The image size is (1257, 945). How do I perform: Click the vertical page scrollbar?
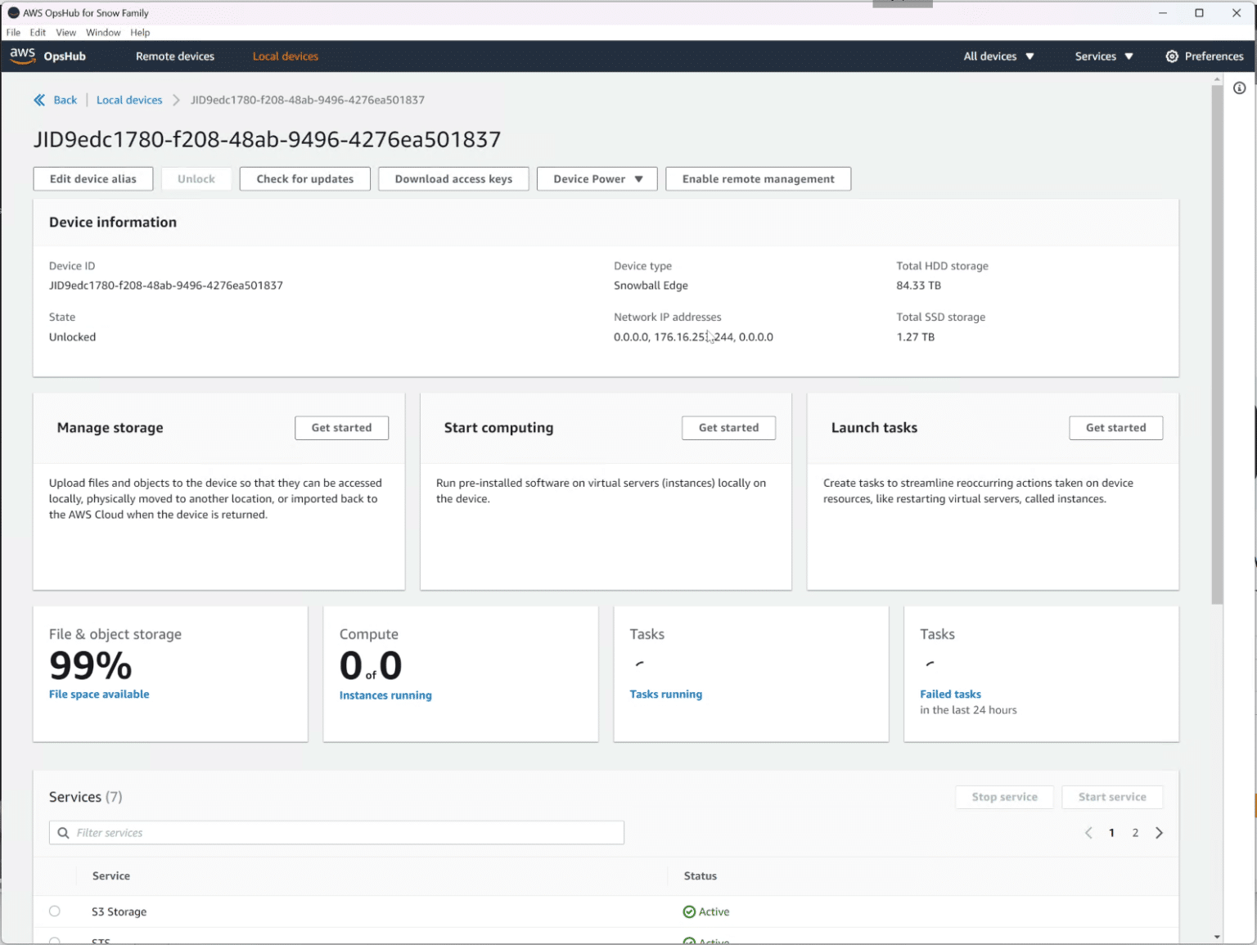pos(1217,344)
